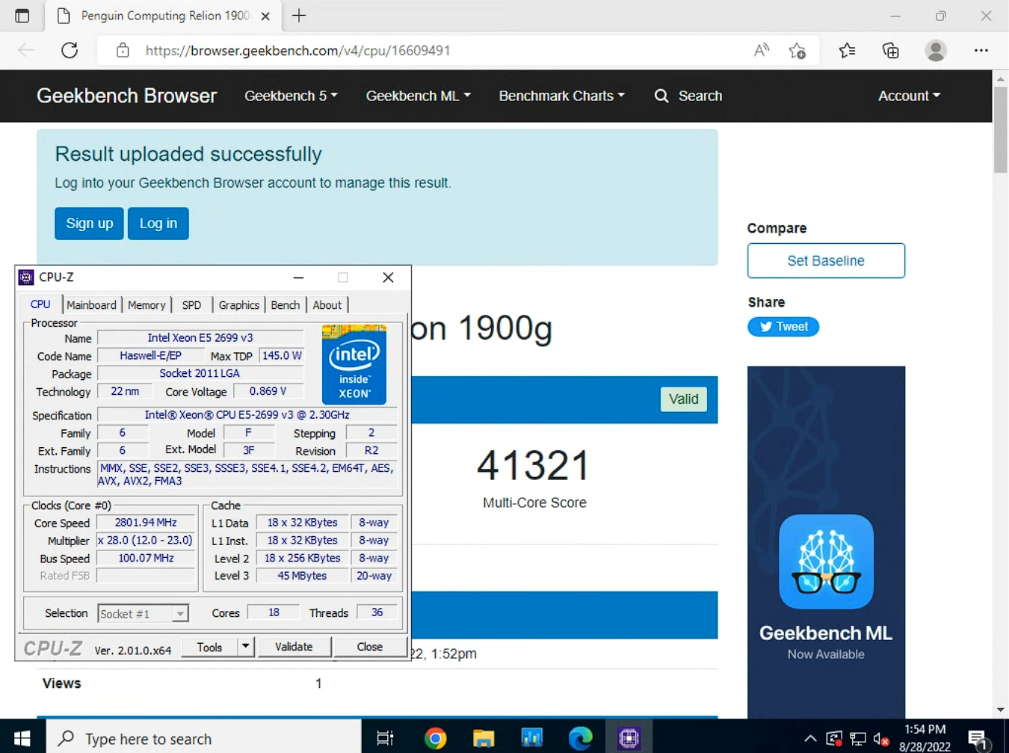Add this page to favorites
Viewport: 1009px width, 753px height.
(797, 50)
